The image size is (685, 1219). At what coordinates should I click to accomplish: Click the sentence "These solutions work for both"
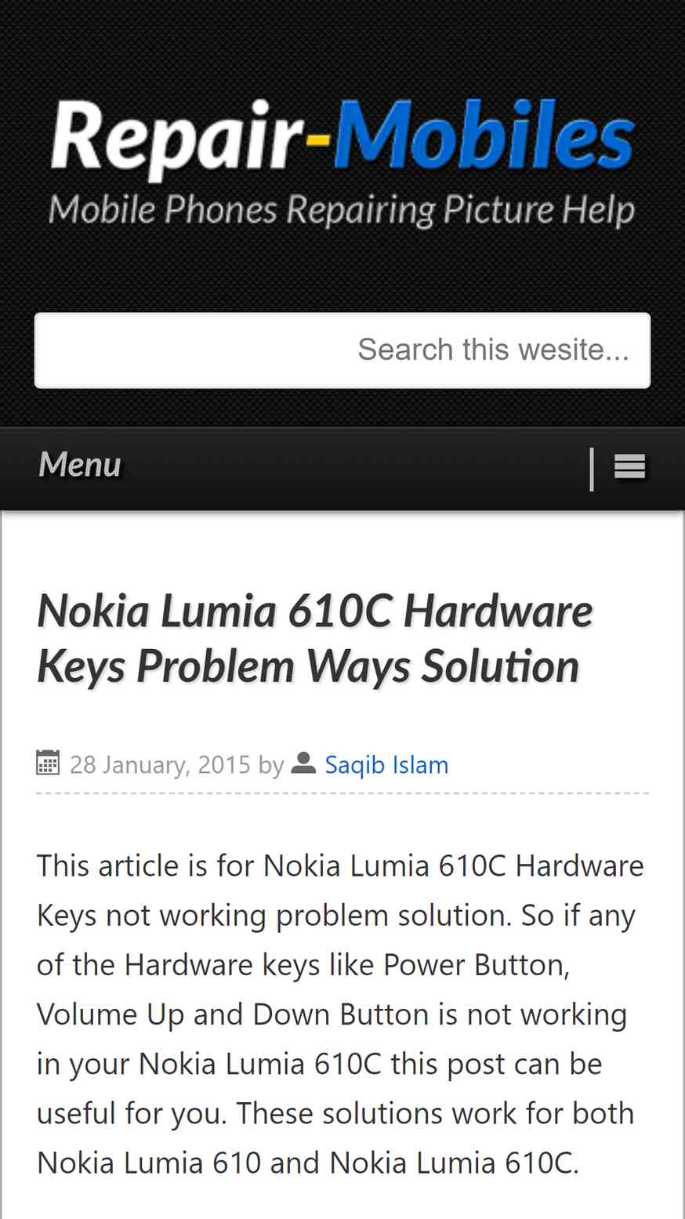click(435, 1113)
